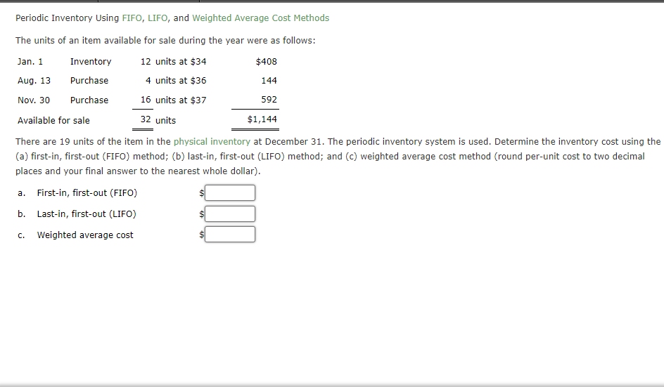Select the 'Aug. 13' date cell
This screenshot has height=387, width=664.
click(x=34, y=81)
